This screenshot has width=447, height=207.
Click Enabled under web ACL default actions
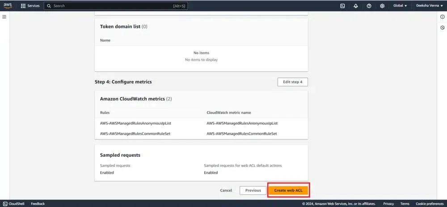pyautogui.click(x=211, y=173)
